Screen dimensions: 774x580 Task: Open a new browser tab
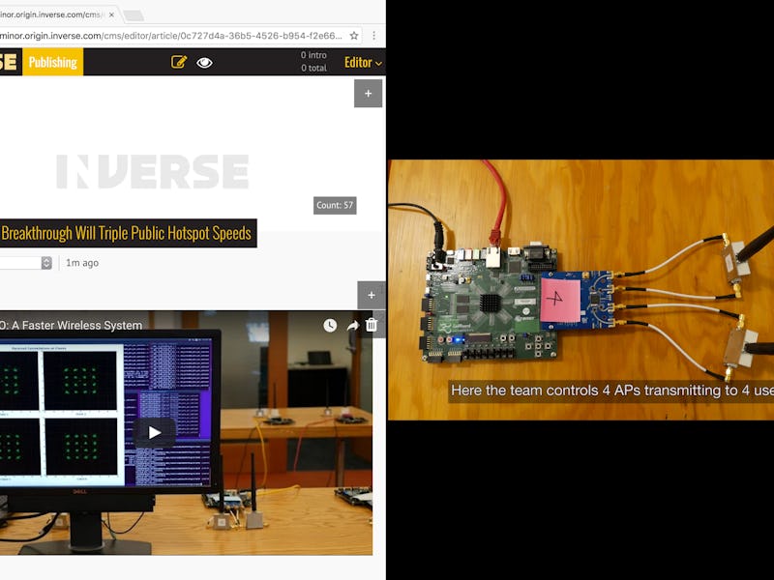tap(134, 15)
